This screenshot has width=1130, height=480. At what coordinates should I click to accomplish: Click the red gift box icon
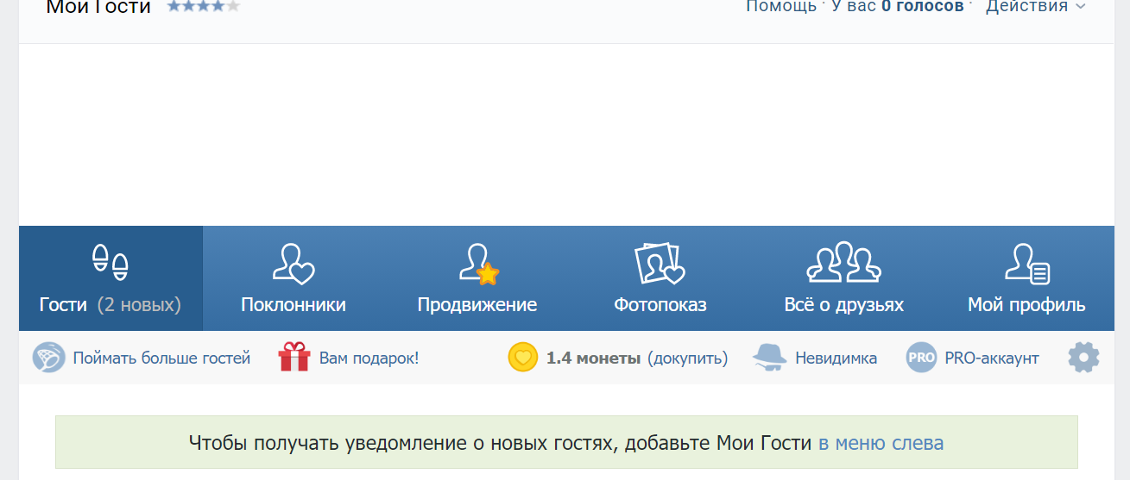(294, 358)
